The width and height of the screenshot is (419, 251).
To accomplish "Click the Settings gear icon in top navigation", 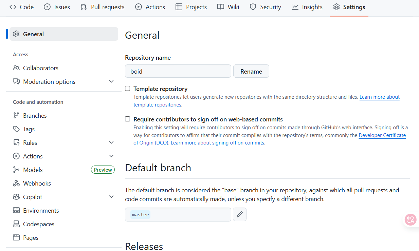I will (x=336, y=7).
